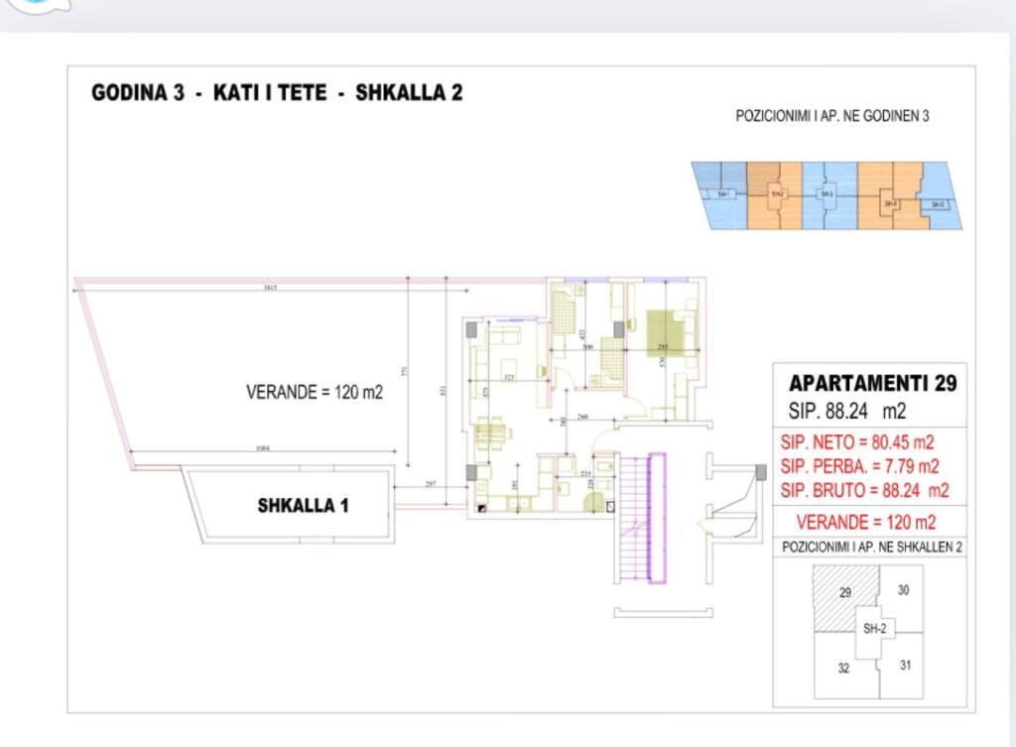The height and width of the screenshot is (747, 1016).
Task: Expand section SH-4 in the building overview
Action: click(891, 202)
